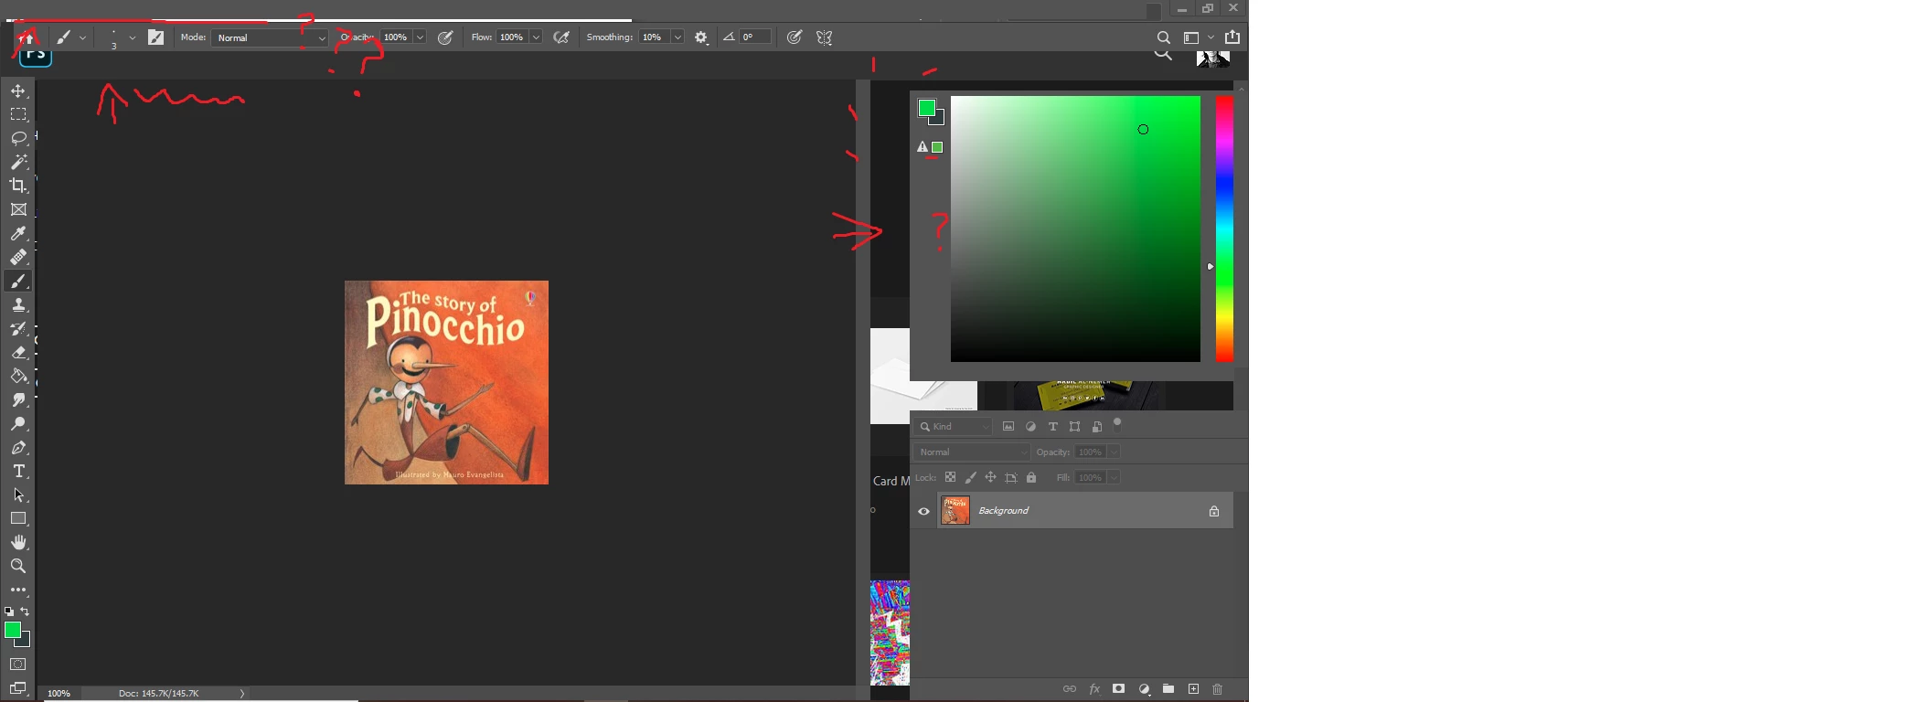
Task: Select the Zoom tool
Action: 18,567
